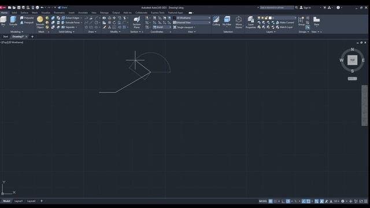
Task: Click the Smooth Object sphere icon
Action: tap(40, 19)
